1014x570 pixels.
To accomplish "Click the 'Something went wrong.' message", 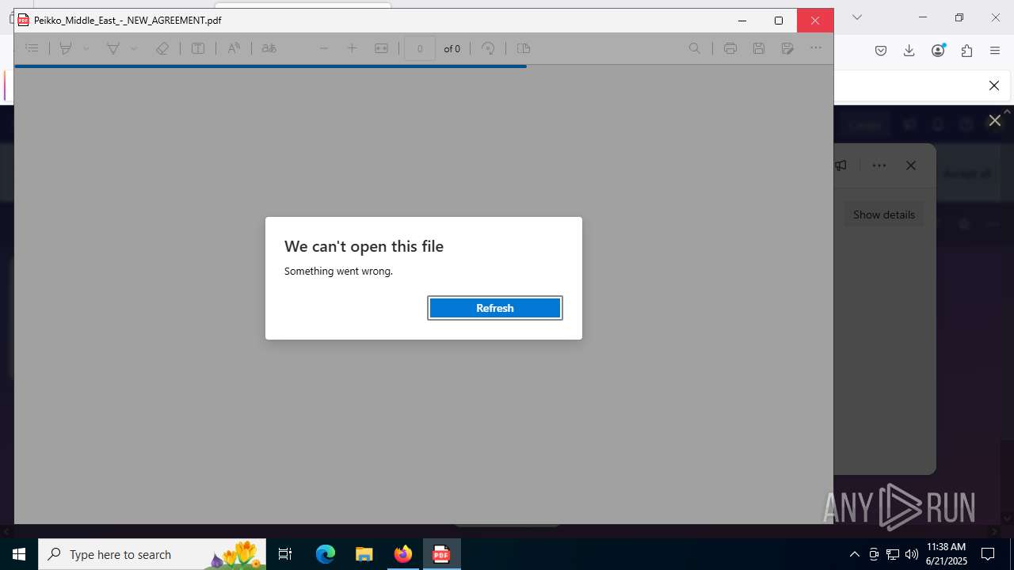I will tap(338, 271).
